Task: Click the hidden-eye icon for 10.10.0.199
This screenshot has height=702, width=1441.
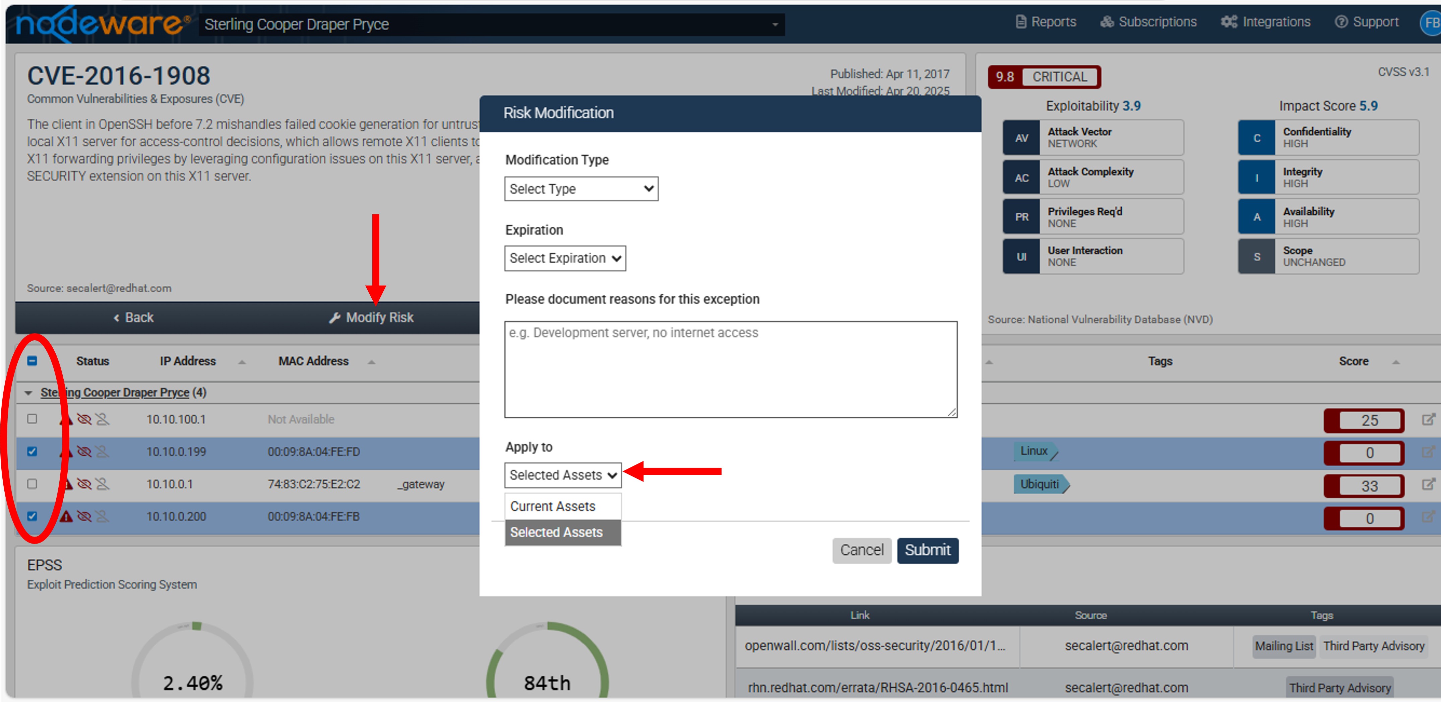Action: coord(84,451)
